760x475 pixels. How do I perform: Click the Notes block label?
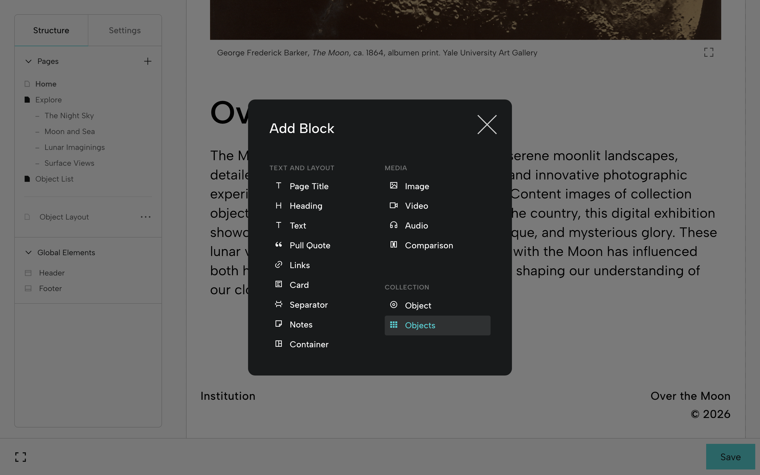click(301, 325)
